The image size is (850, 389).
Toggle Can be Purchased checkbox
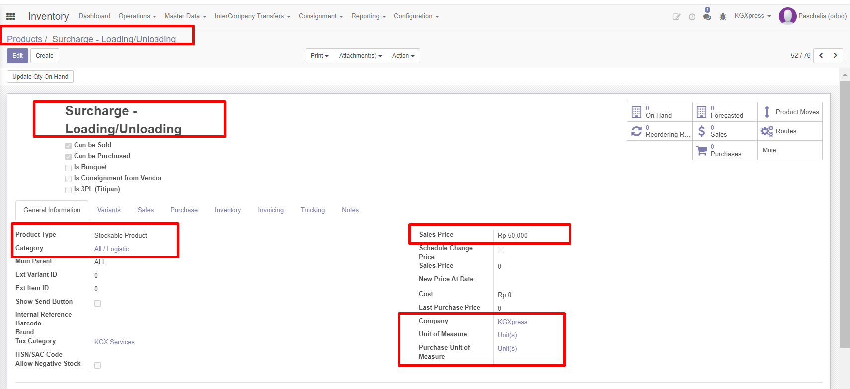coord(68,157)
